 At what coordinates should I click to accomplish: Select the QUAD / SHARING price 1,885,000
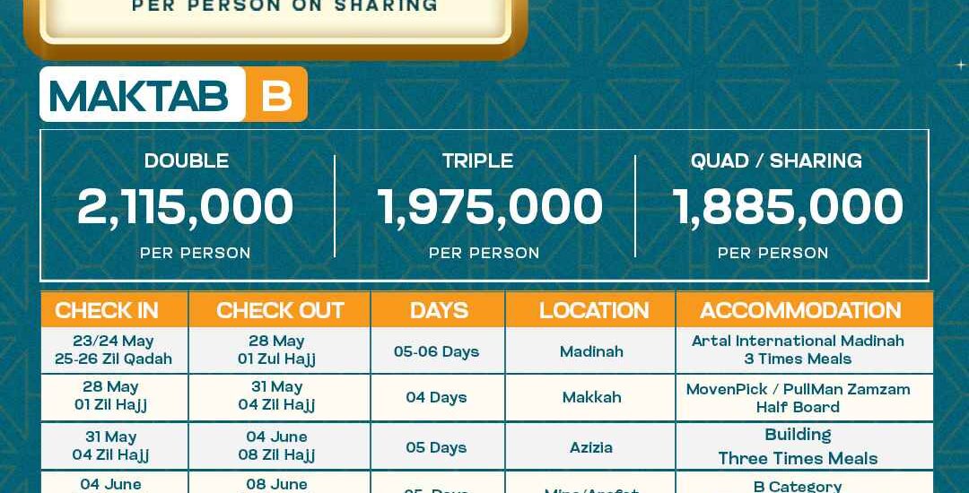point(788,207)
